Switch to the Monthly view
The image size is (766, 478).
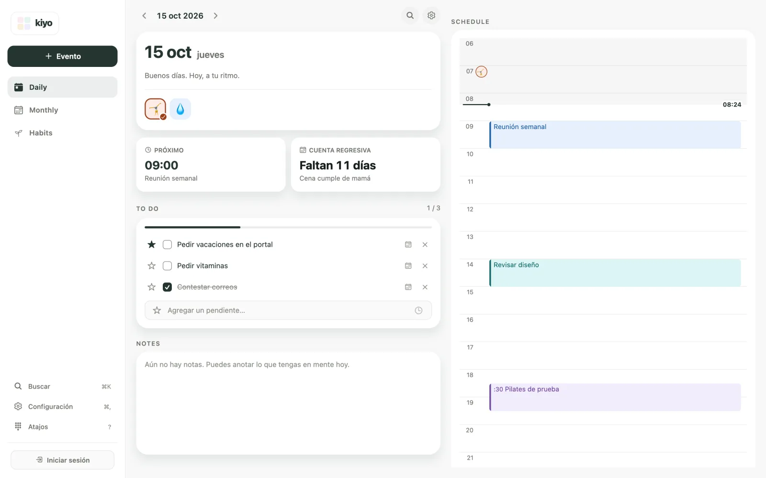tap(62, 110)
